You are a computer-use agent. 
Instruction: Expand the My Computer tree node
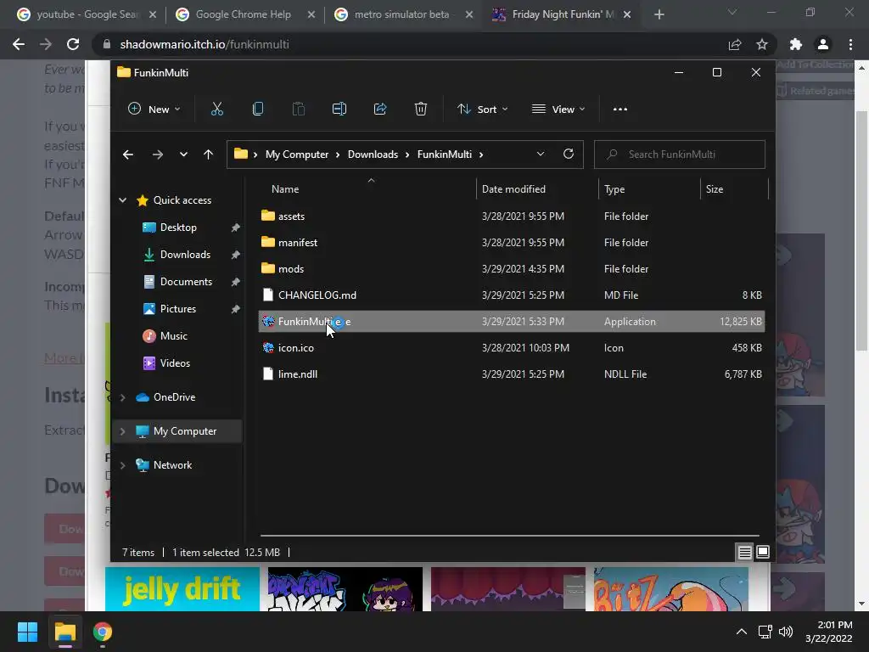coord(122,431)
